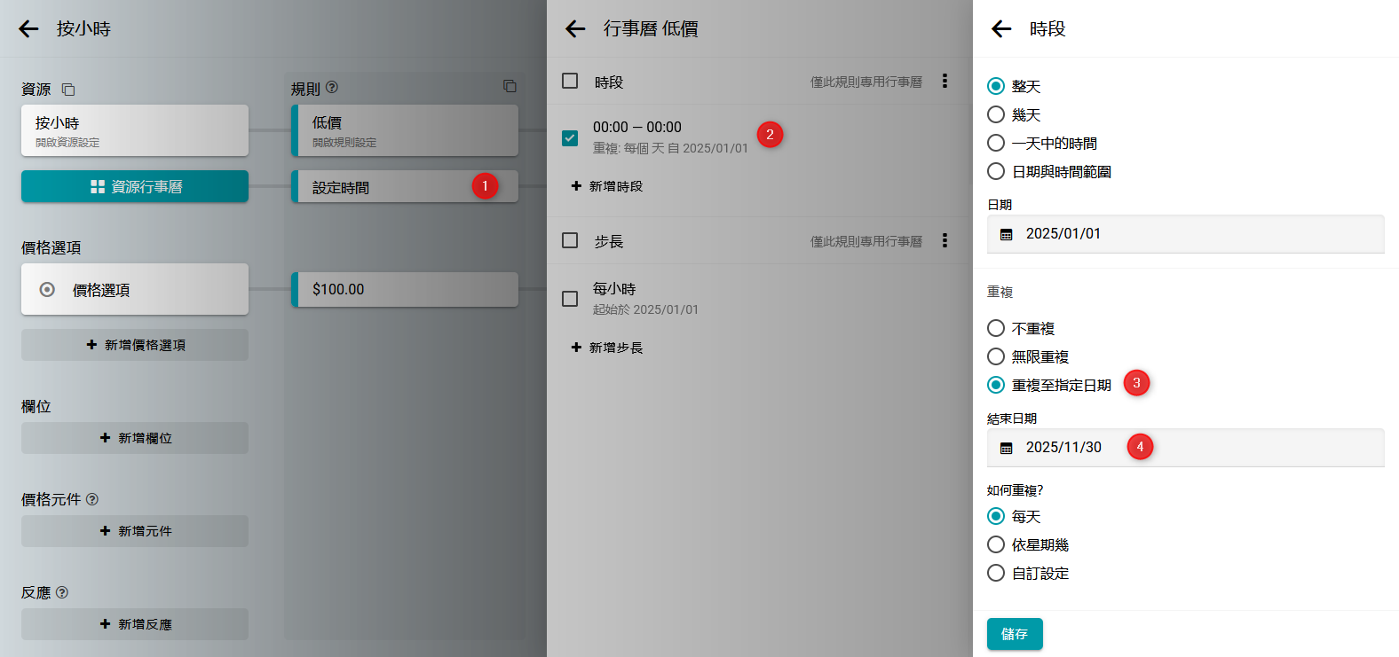Click the 日期 field showing 2025/01/01
1399x657 pixels.
pyautogui.click(x=1184, y=234)
